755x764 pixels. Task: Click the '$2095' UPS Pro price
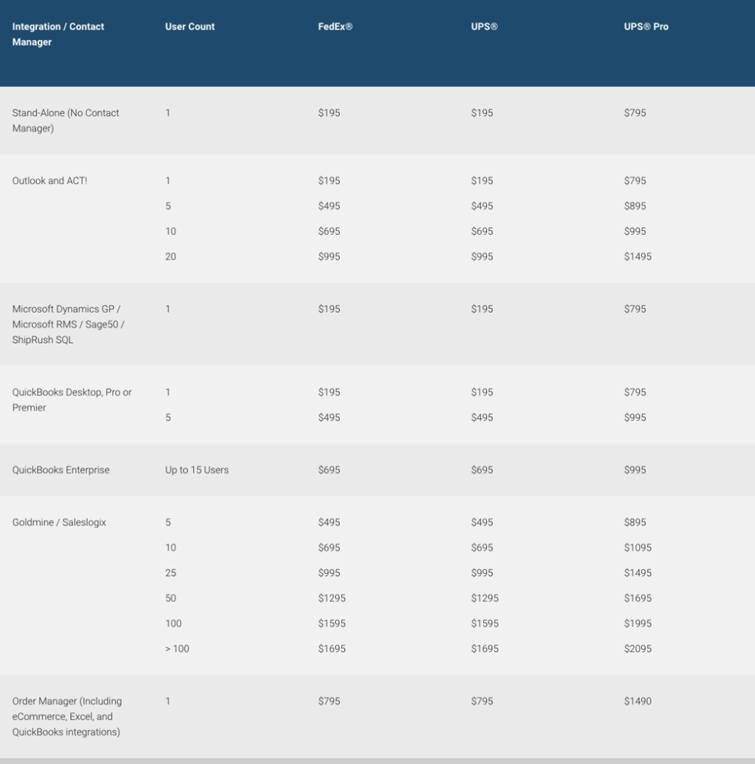point(638,649)
